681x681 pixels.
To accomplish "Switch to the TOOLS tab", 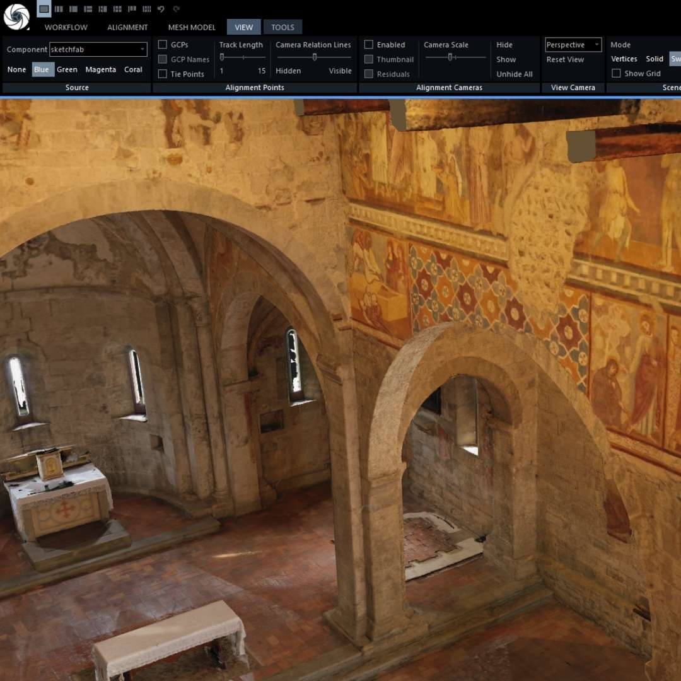I will point(282,27).
